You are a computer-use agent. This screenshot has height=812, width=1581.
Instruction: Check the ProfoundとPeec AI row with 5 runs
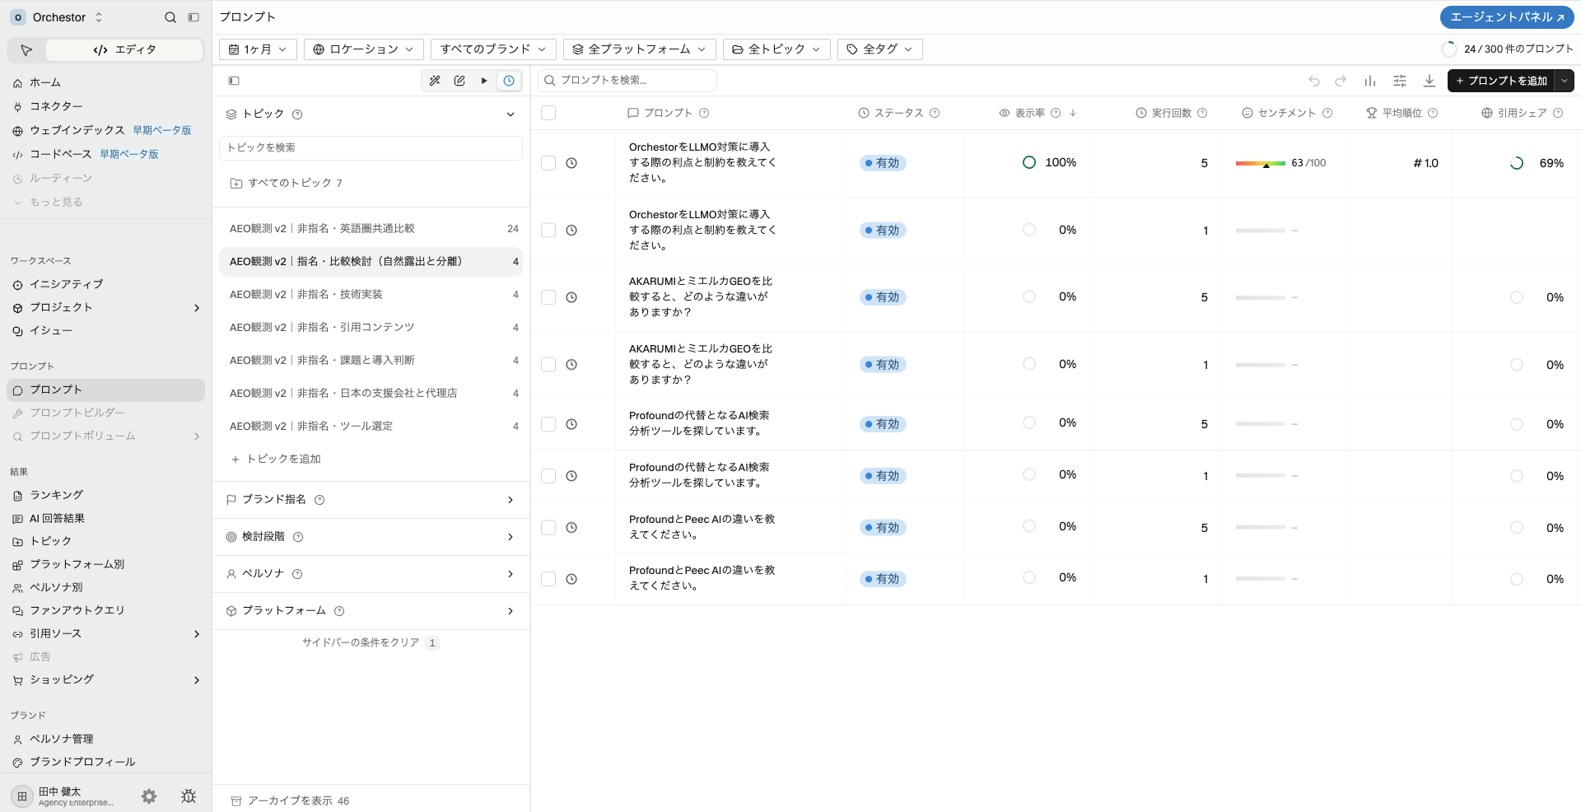click(548, 528)
